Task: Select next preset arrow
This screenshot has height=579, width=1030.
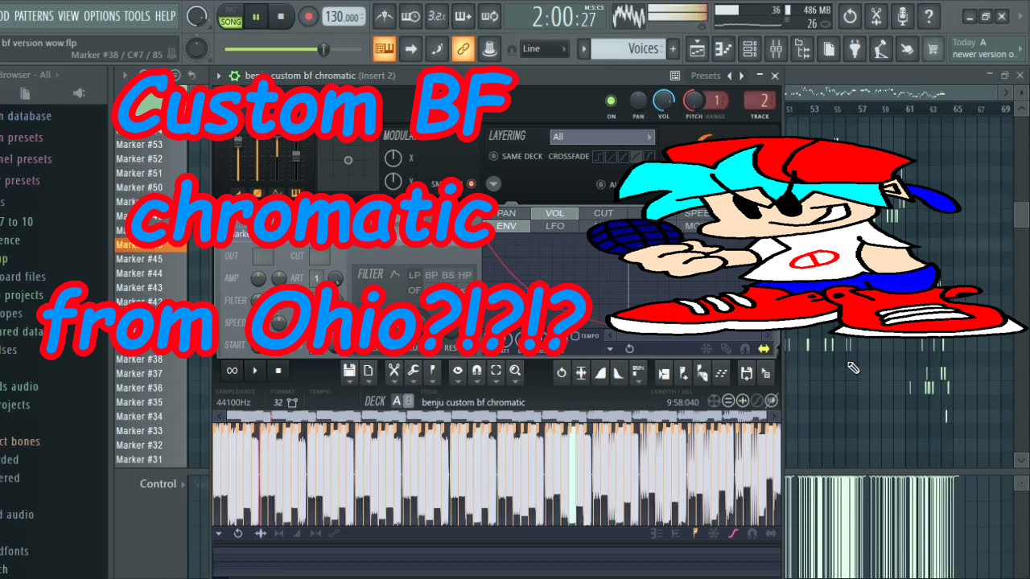Action: 741,76
